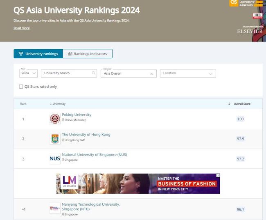Sort by Overall Score arrow
The height and width of the screenshot is (220, 266).
(229, 104)
